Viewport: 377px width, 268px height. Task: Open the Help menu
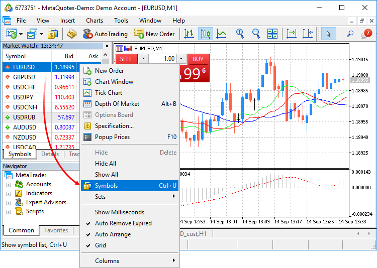[x=178, y=21]
